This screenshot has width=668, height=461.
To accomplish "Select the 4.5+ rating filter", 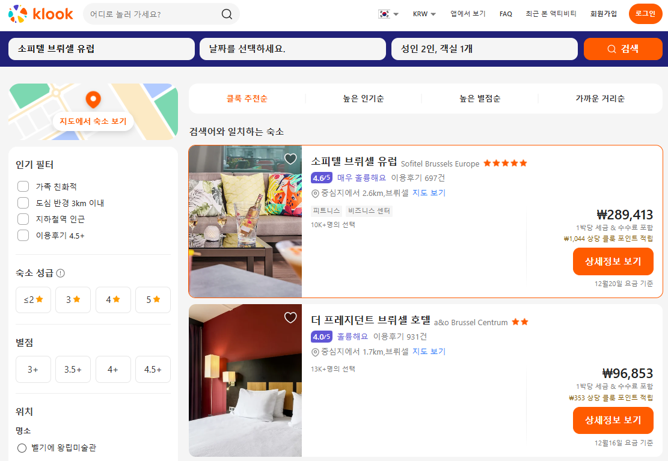I will pyautogui.click(x=153, y=370).
